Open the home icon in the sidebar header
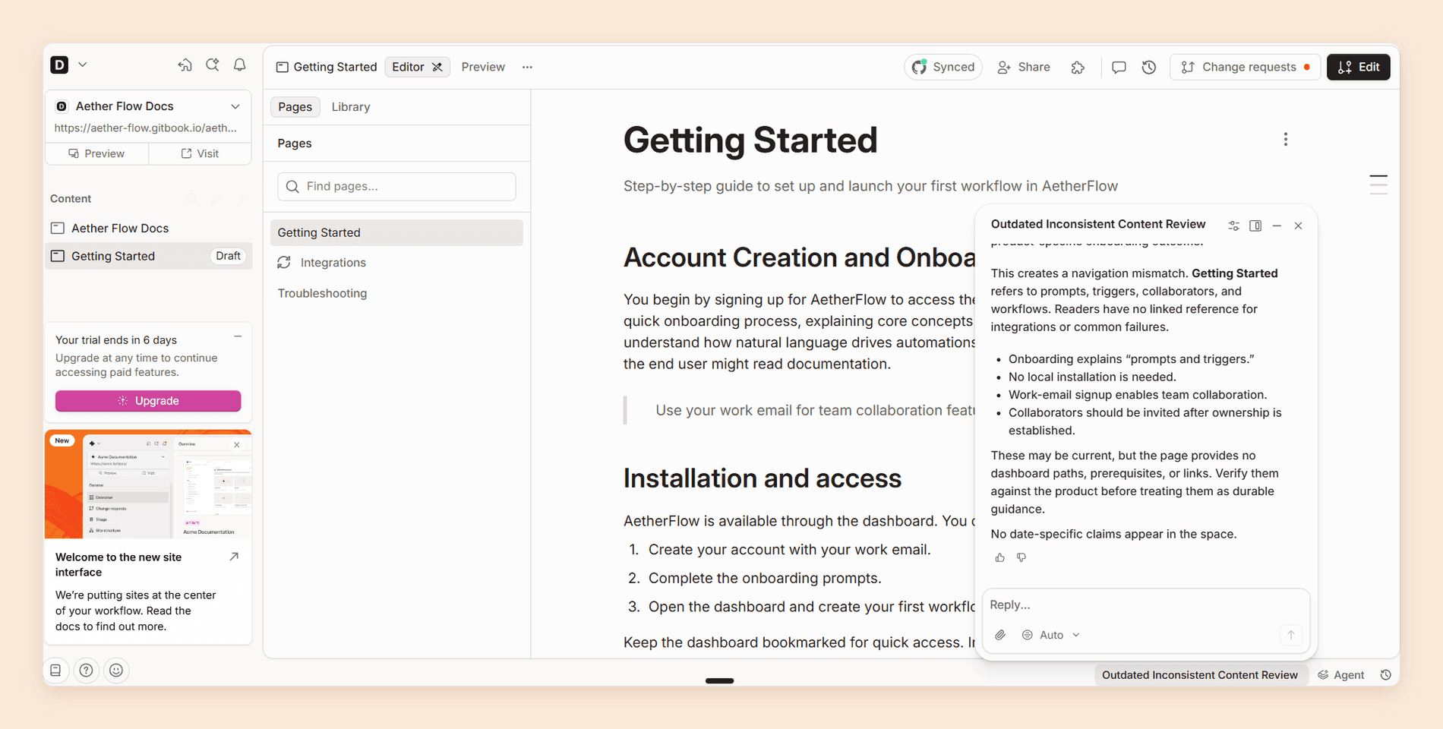The width and height of the screenshot is (1443, 729). [x=185, y=65]
